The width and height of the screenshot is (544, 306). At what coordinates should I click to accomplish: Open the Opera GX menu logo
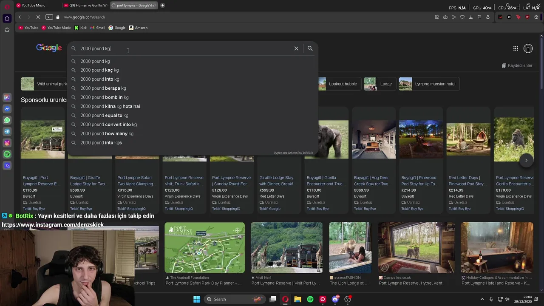[x=7, y=6]
